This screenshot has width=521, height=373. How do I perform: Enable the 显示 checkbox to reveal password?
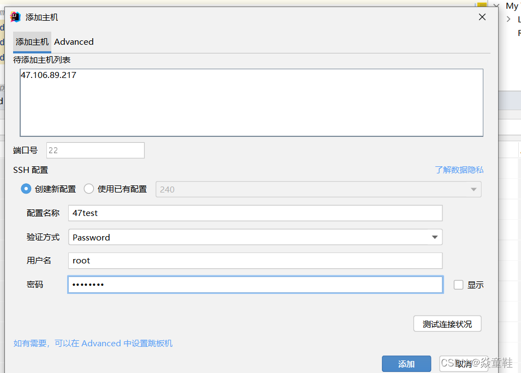pos(458,284)
